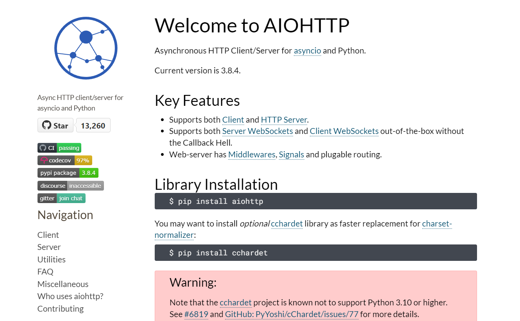Viewport: 520px width, 321px height.
Task: Click the gitter join chat badge
Action: [x=61, y=198]
